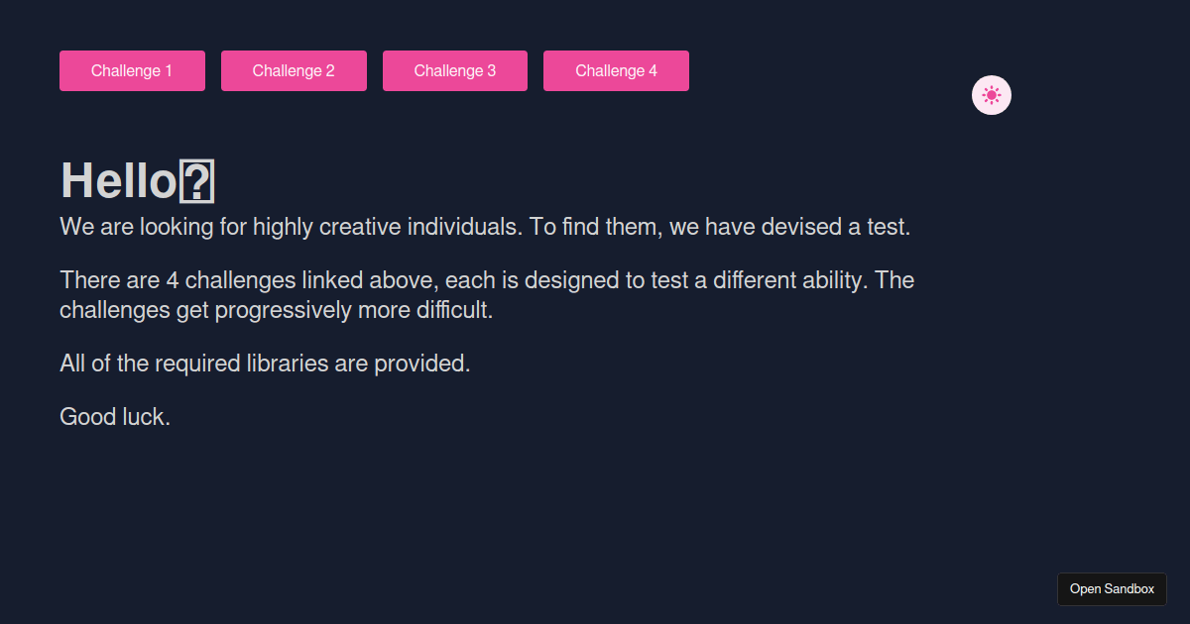Viewport: 1190px width, 624px height.
Task: Click the Hello heading text
Action: point(119,180)
